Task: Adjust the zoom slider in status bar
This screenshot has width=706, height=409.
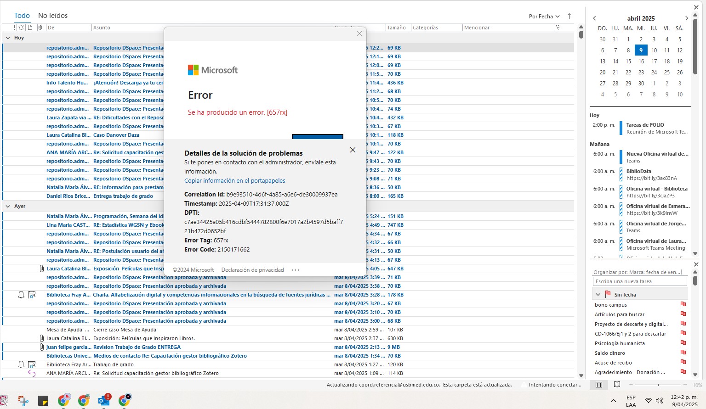Action: click(x=658, y=385)
